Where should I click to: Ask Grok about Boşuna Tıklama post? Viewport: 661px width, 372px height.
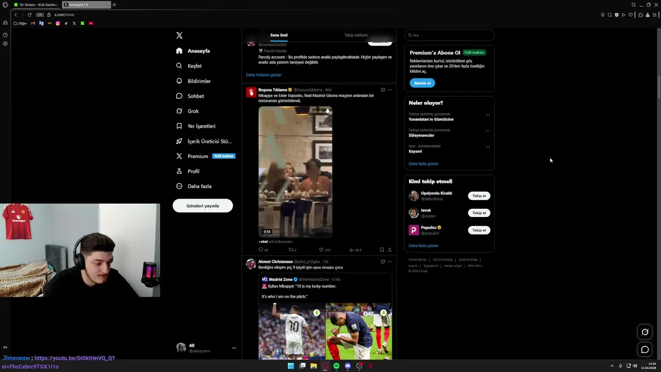383,90
